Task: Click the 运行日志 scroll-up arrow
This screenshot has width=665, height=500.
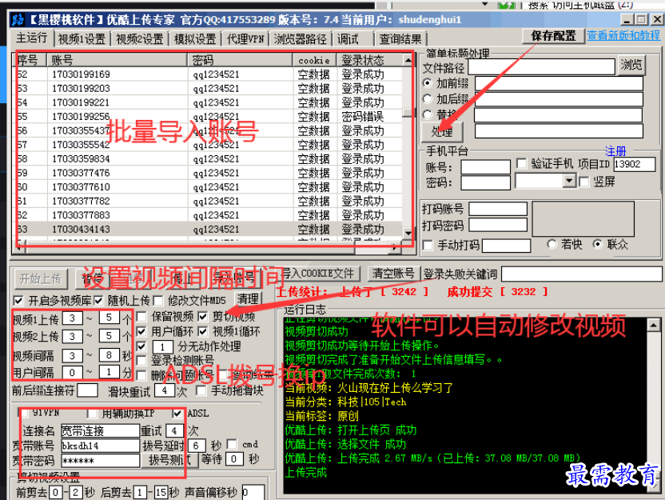Action: (x=654, y=325)
